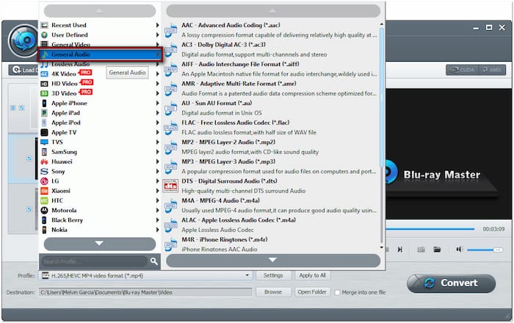514x323 pixels.
Task: Open the snapshot folder icon
Action: pos(437,250)
